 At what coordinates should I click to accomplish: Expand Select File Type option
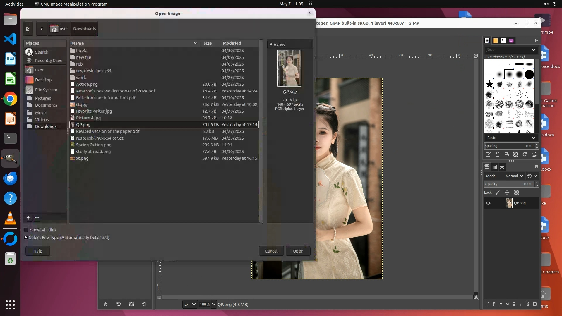[26, 238]
